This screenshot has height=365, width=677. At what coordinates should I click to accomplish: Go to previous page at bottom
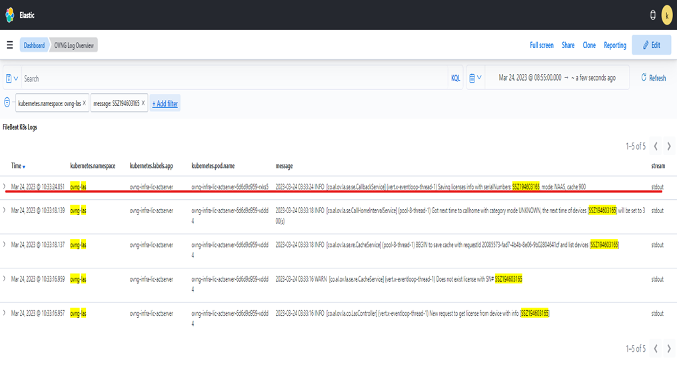tap(656, 348)
